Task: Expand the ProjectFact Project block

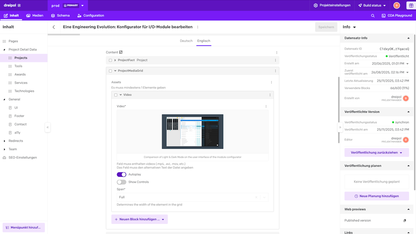Action: [x=114, y=60]
